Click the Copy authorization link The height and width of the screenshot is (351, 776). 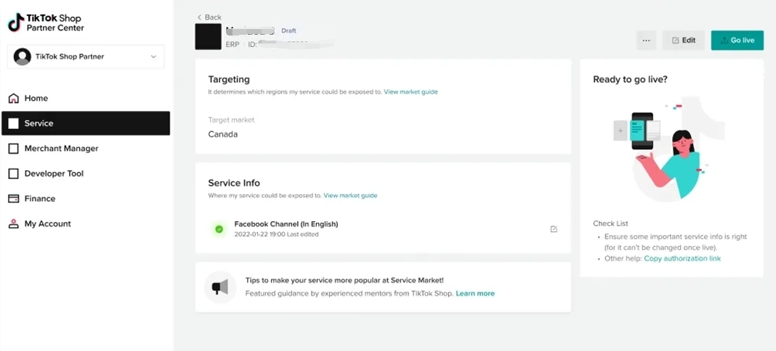(x=682, y=259)
